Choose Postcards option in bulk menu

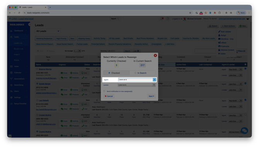pyautogui.click(x=224, y=46)
